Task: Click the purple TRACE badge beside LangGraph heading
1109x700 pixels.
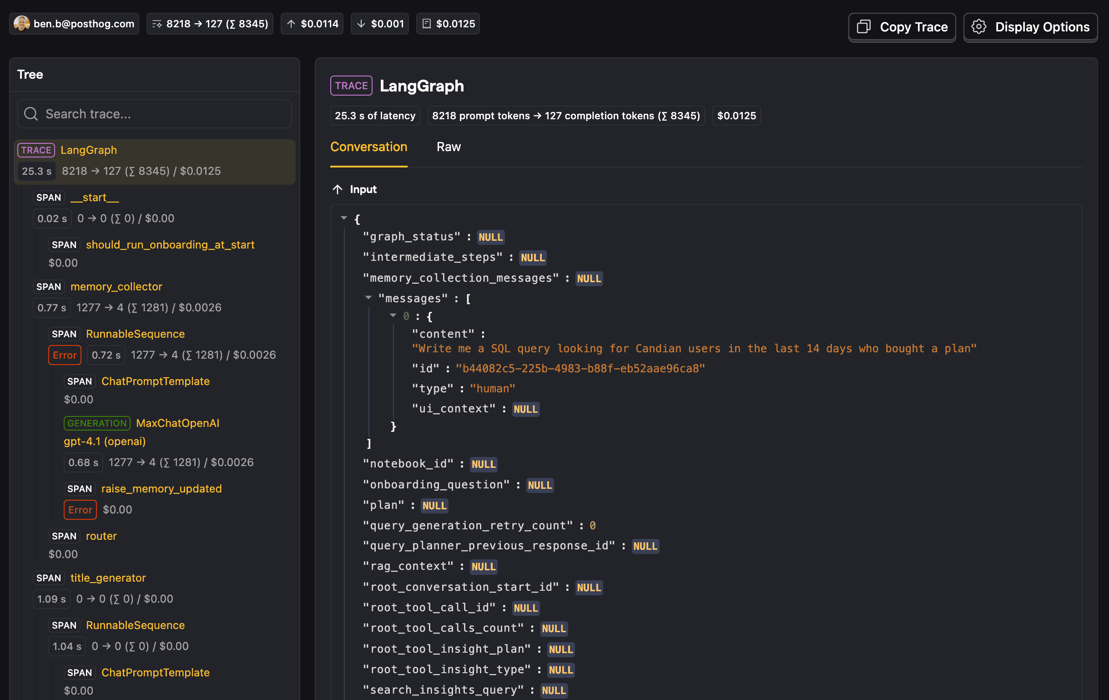Action: tap(351, 86)
